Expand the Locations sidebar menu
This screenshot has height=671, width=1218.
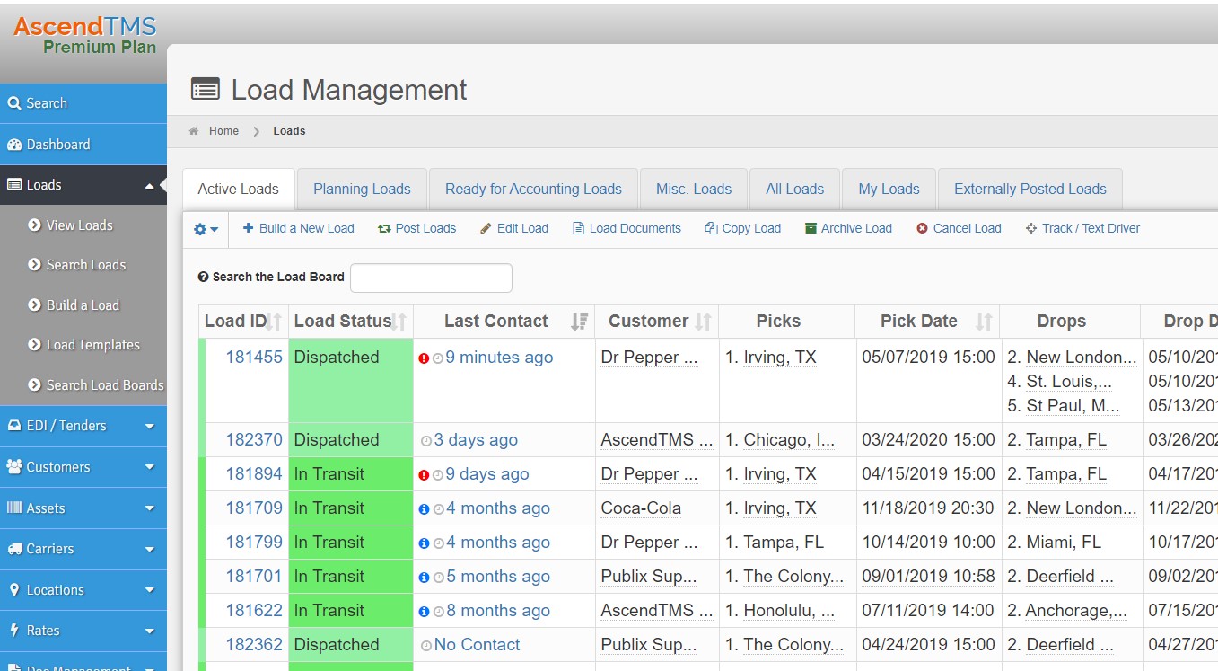coord(83,590)
